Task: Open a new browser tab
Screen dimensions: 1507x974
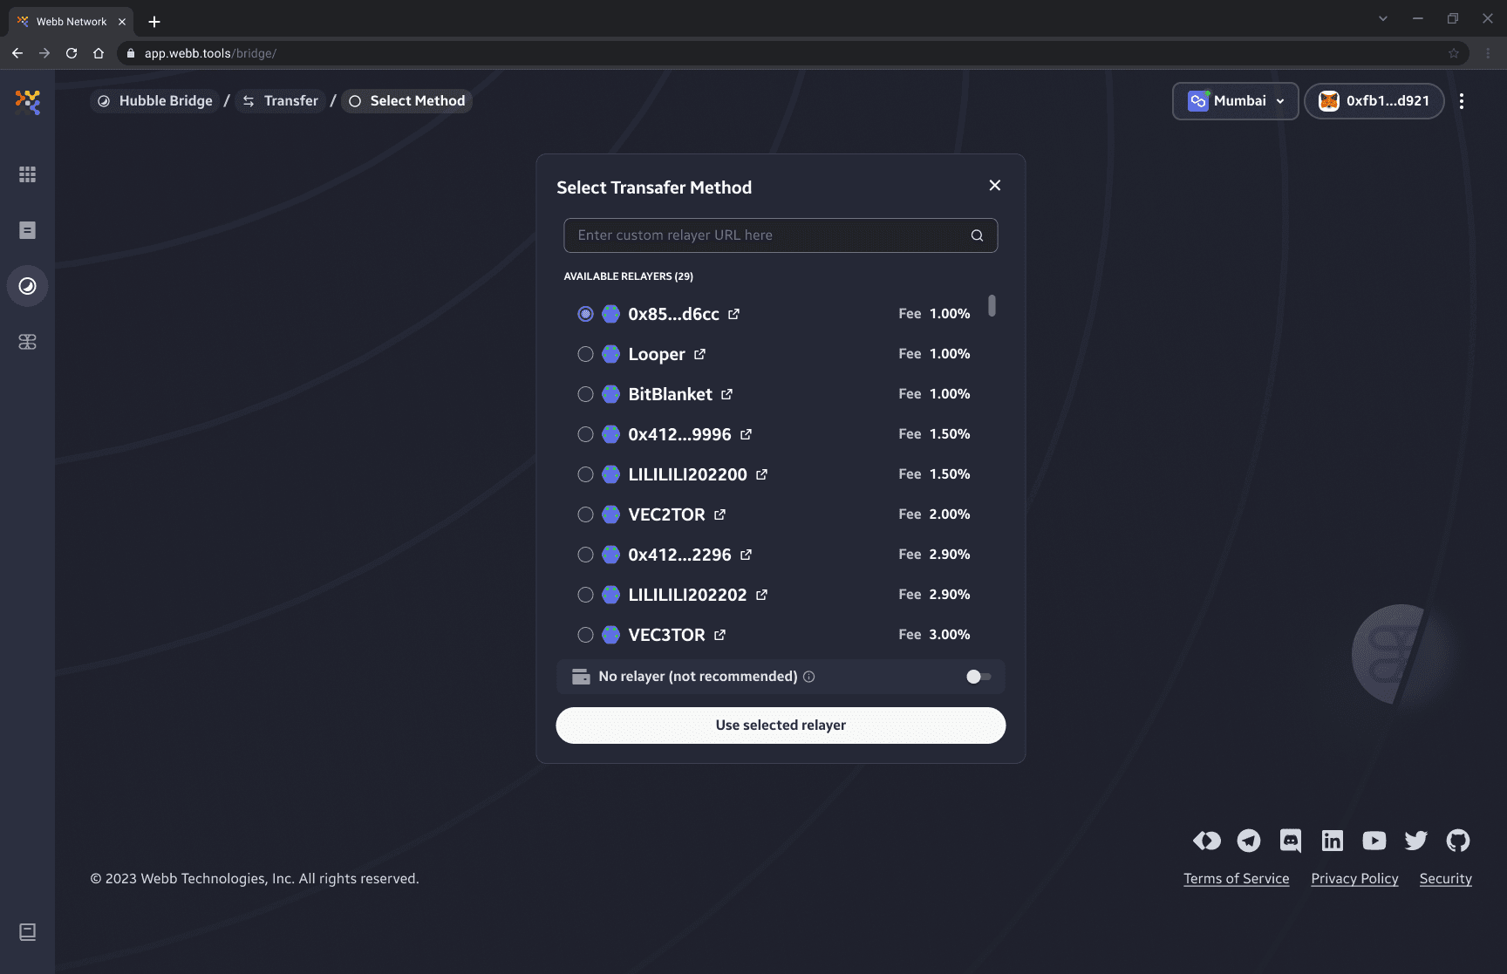Action: click(154, 22)
